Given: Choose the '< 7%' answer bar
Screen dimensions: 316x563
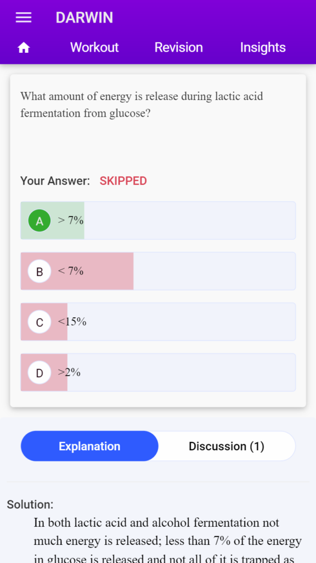Looking at the screenshot, I should (x=158, y=271).
